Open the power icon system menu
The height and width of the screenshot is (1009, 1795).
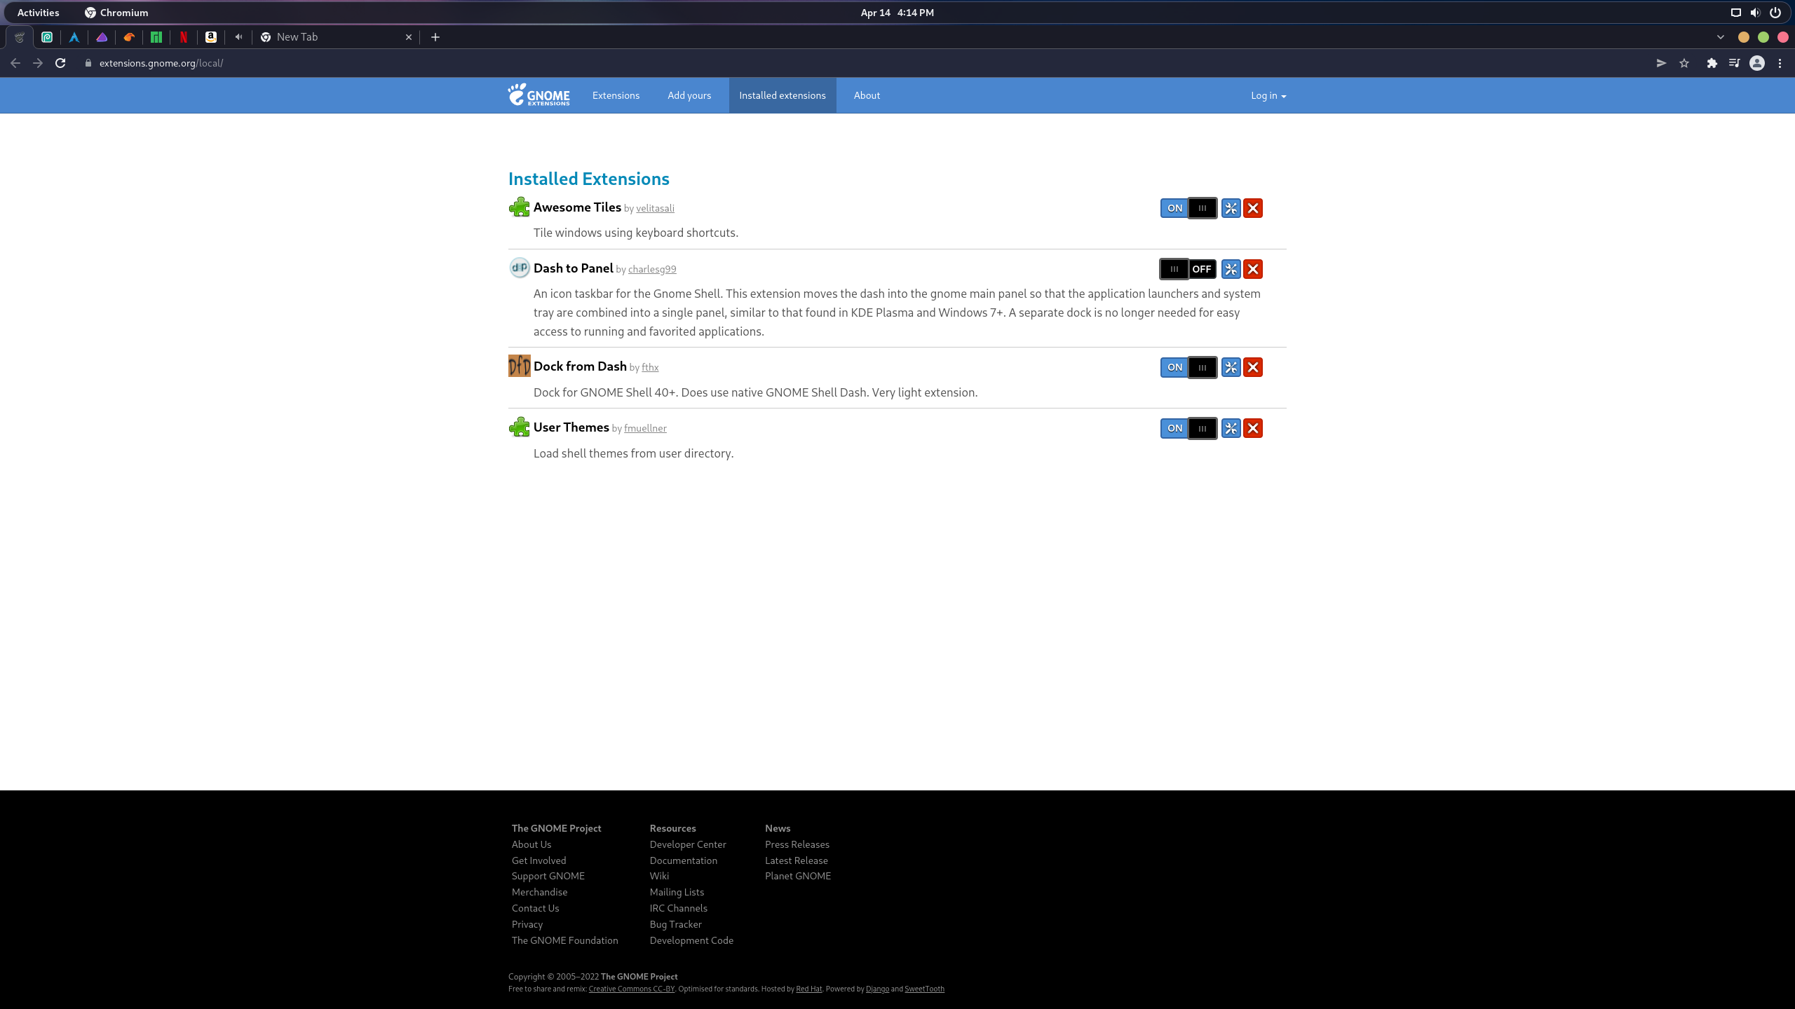coord(1775,13)
